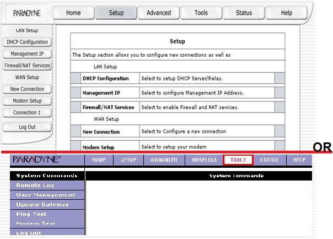Viewport: 333px width, 239px height.
Task: Open Remote Log in purple sidebar
Action: [x=47, y=185]
